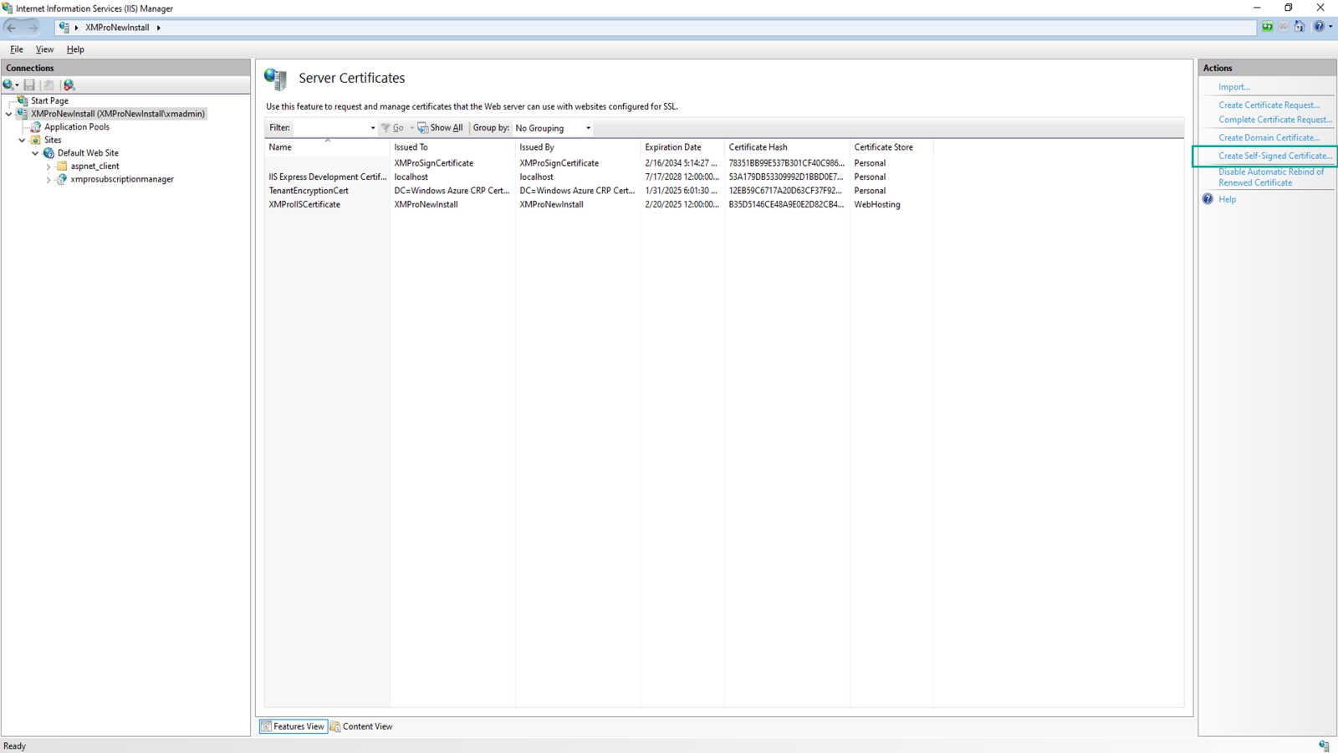The width and height of the screenshot is (1338, 753).
Task: Click Complete Certificate Request link
Action: pos(1275,120)
